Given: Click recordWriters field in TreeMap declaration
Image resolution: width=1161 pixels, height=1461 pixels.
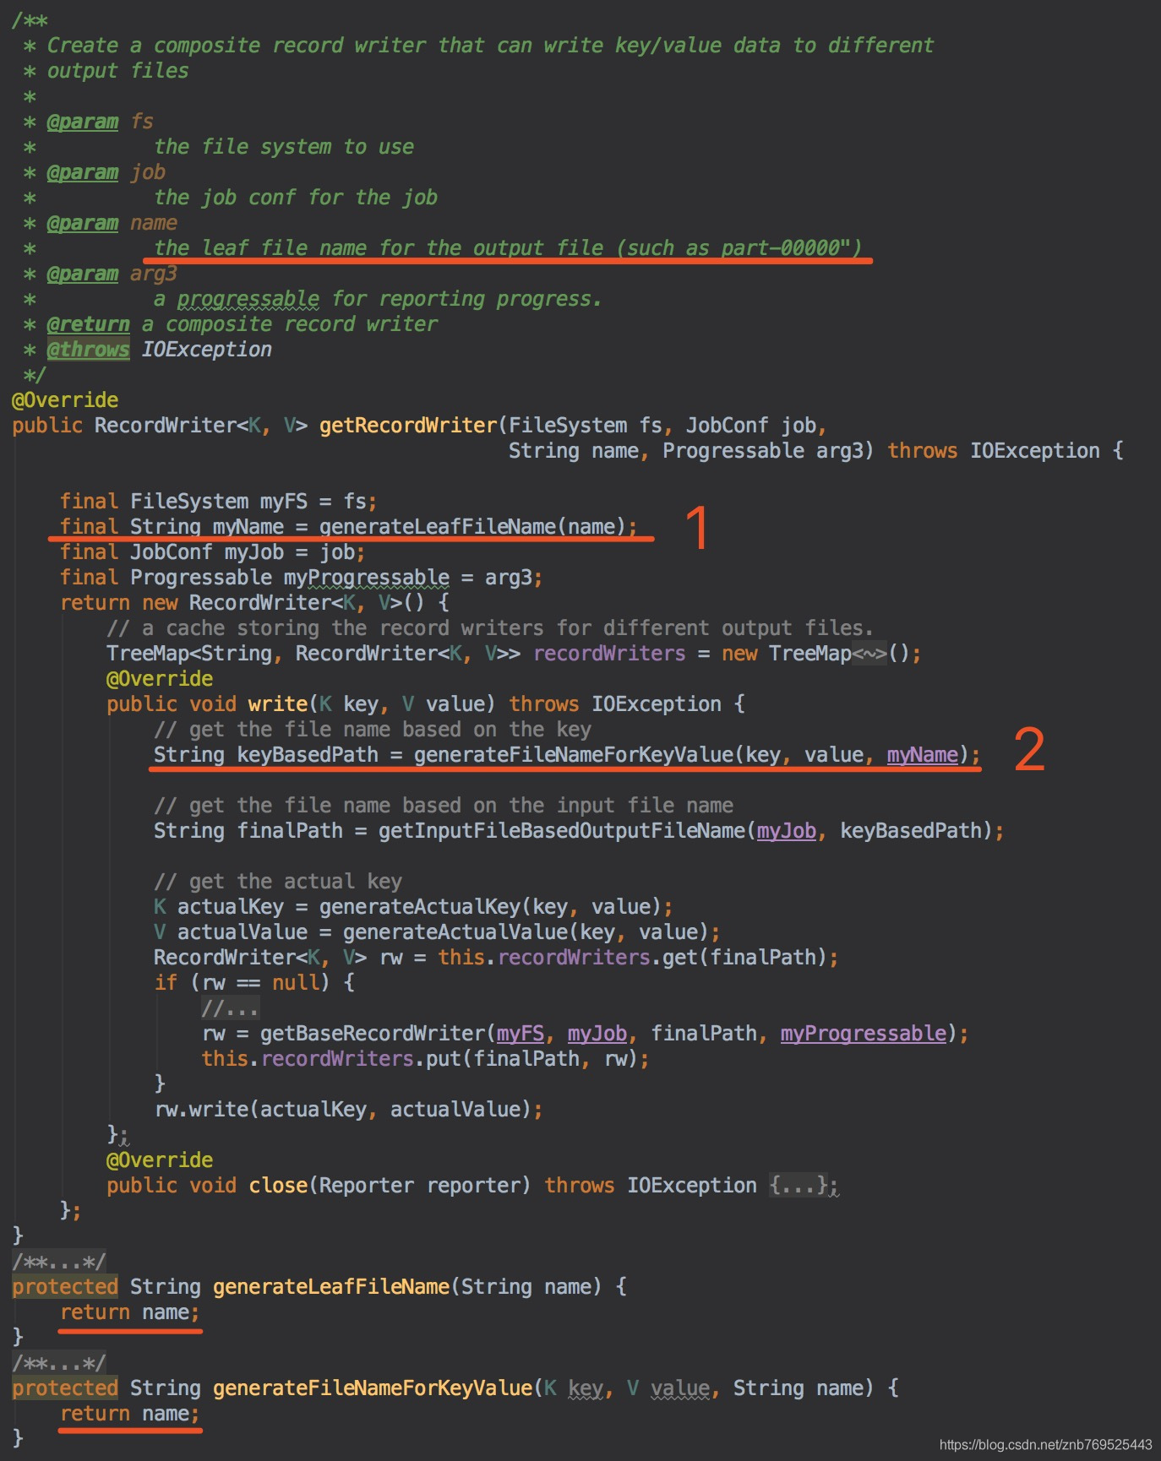Looking at the screenshot, I should point(609,654).
